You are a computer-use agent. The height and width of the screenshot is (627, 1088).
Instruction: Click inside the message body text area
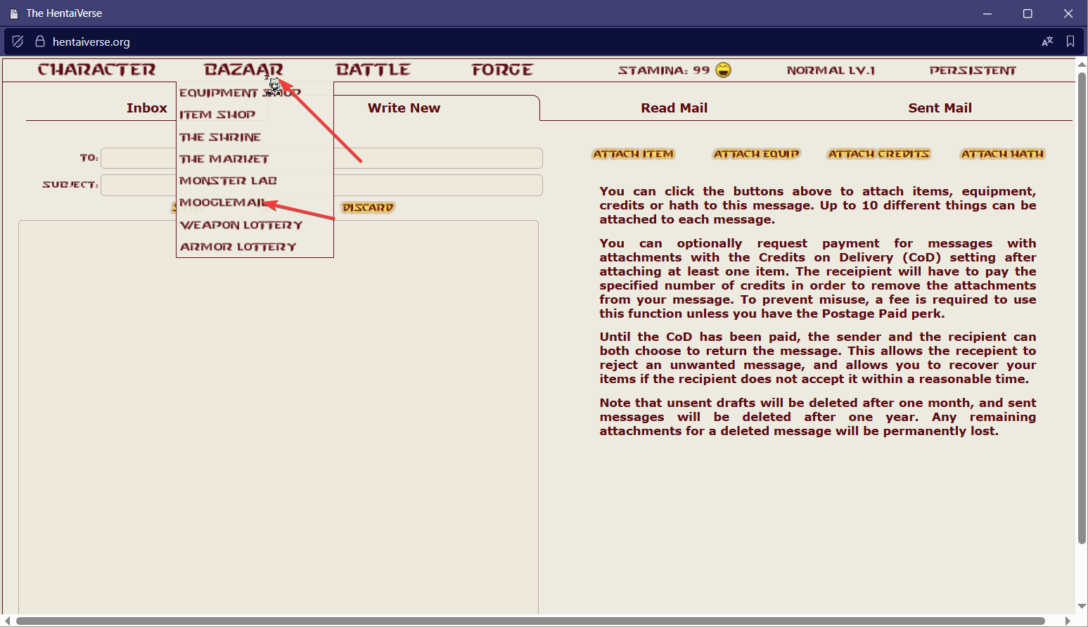click(x=279, y=418)
